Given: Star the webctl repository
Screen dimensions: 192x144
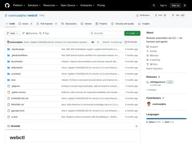Looking at the screenshot, I should point(178,15).
